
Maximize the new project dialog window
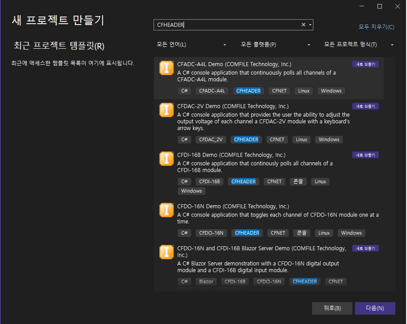pos(380,6)
